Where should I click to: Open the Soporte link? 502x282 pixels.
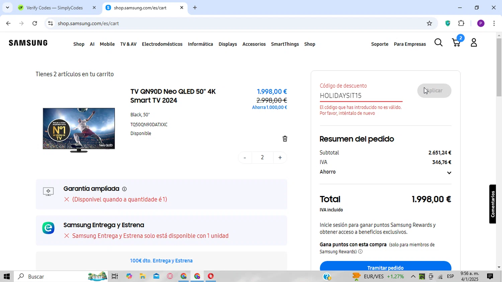380,44
